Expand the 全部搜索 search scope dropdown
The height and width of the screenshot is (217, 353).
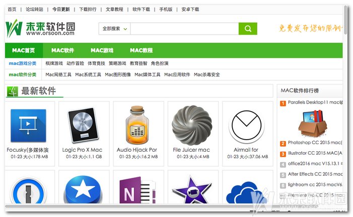115,29
